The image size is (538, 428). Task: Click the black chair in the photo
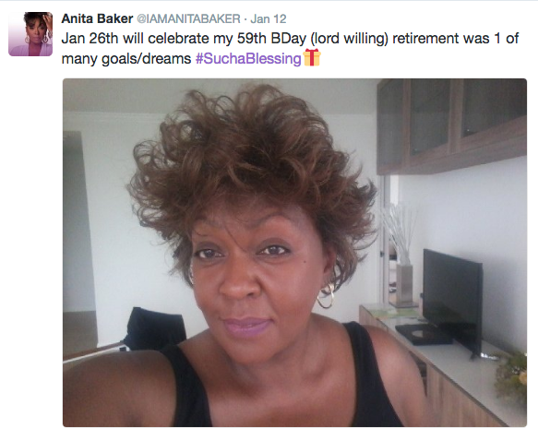[x=154, y=328]
